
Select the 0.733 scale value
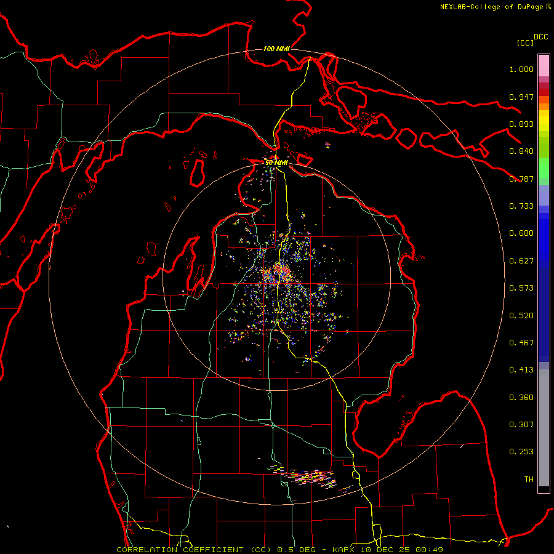click(521, 206)
